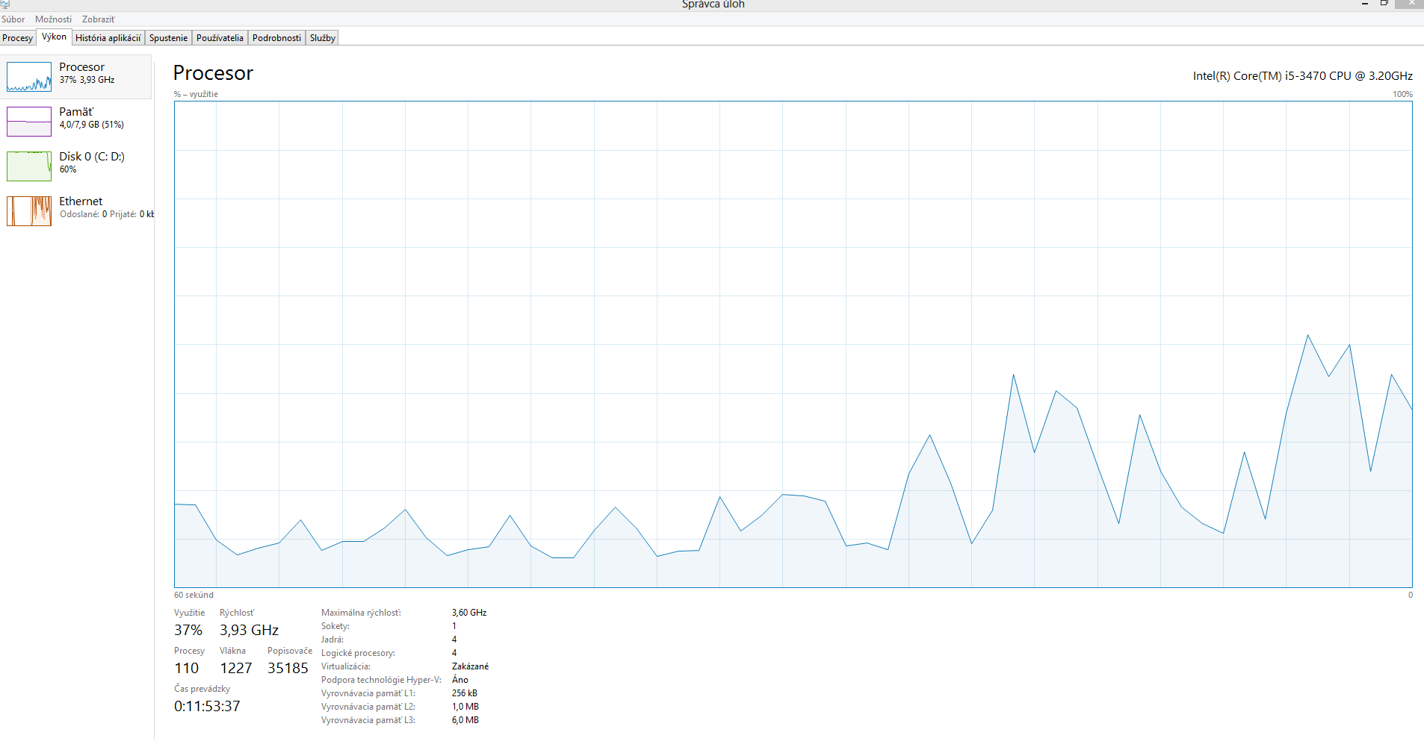Select the Výkon tab
This screenshot has width=1424, height=747.
(54, 37)
